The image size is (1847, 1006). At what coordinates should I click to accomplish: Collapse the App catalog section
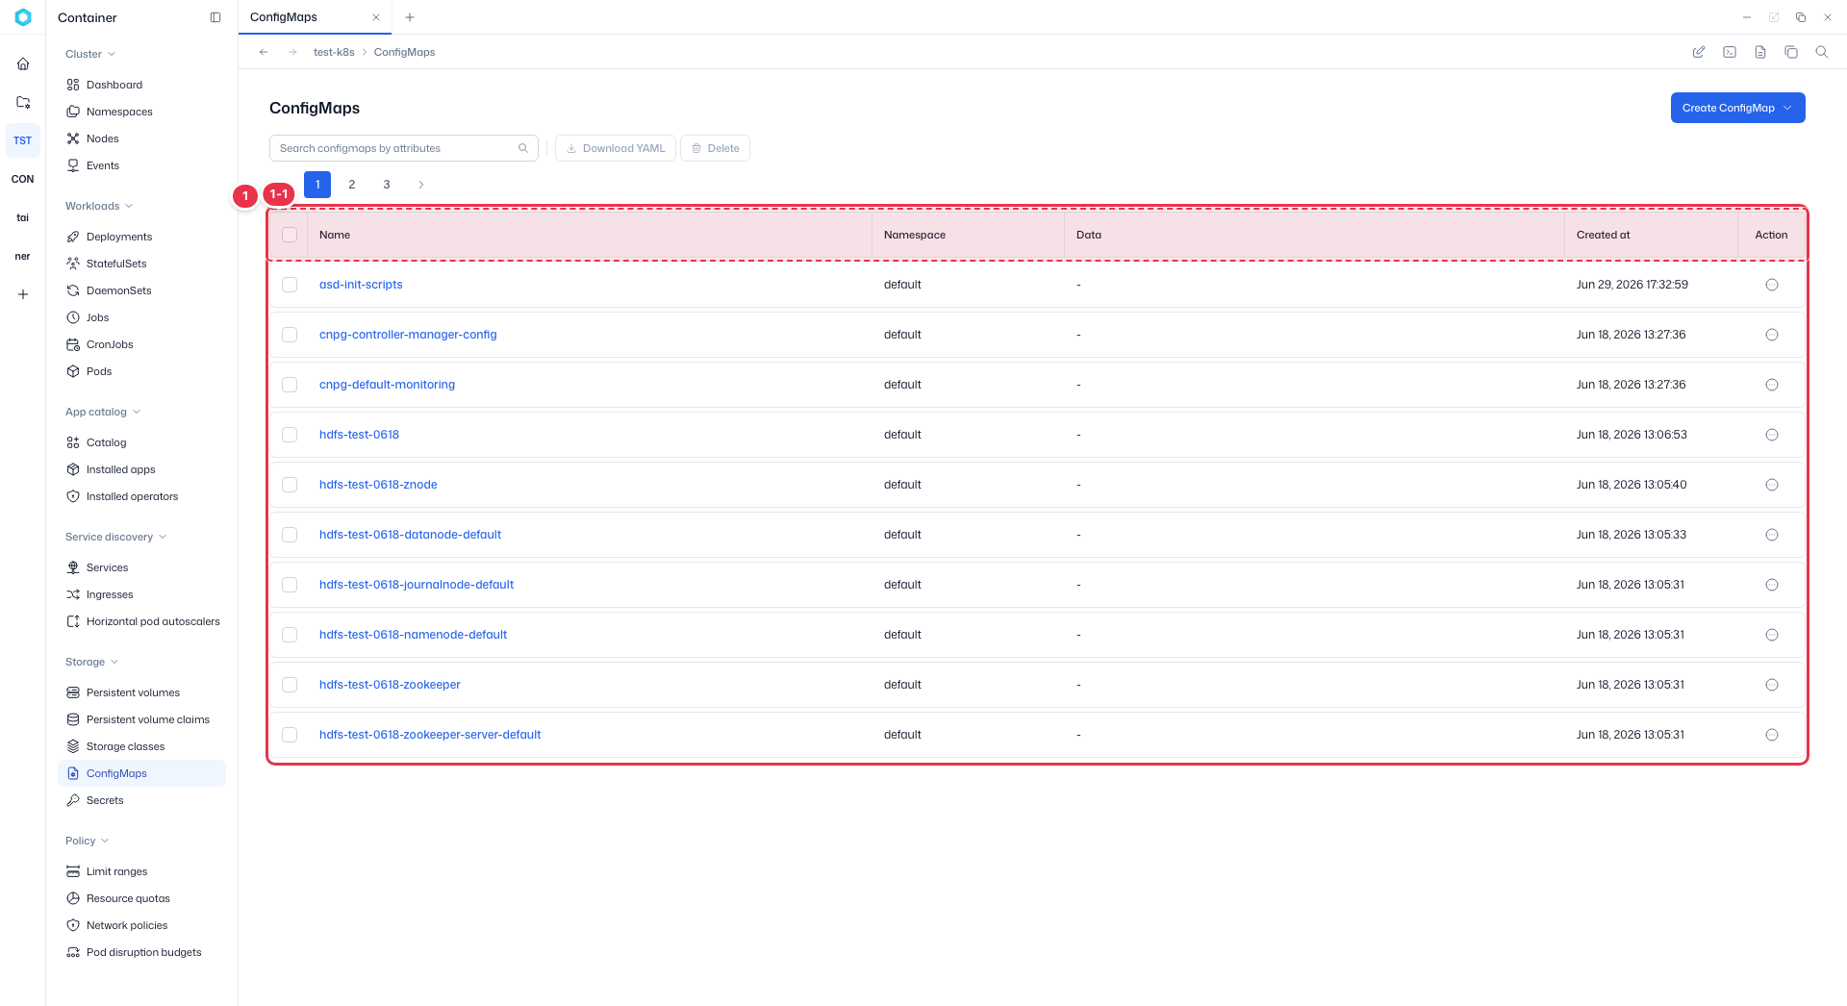pos(103,412)
